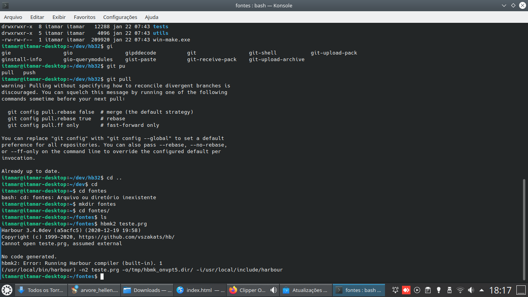The width and height of the screenshot is (528, 297).
Task: Open the Favoritos menu
Action: 85,17
